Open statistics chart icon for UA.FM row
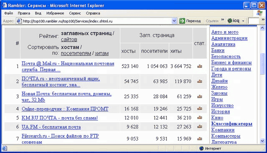Viewport: 267px width, 153px height. pyautogui.click(x=199, y=126)
